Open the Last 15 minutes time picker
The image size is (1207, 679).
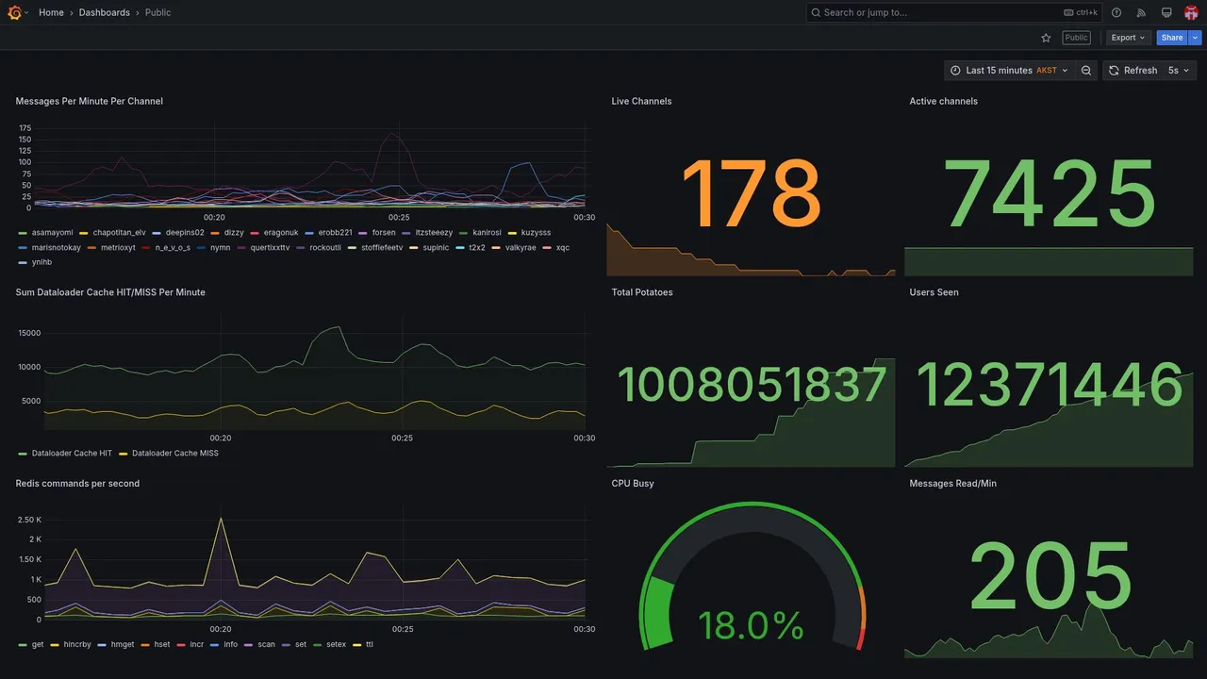tap(1009, 71)
